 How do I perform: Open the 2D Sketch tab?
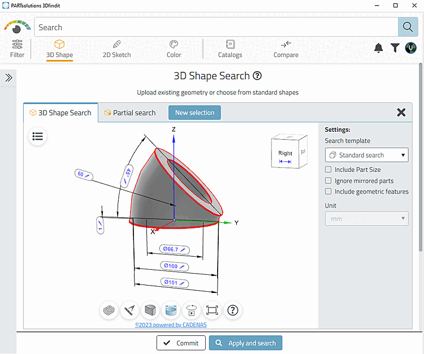(x=117, y=49)
